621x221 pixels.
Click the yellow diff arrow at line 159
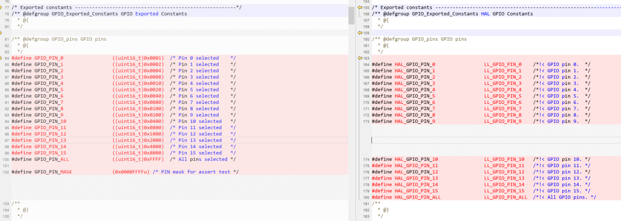tap(360, 33)
